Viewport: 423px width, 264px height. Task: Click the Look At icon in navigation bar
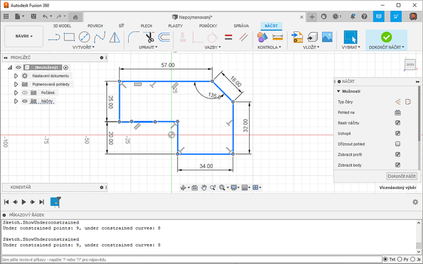point(195,188)
